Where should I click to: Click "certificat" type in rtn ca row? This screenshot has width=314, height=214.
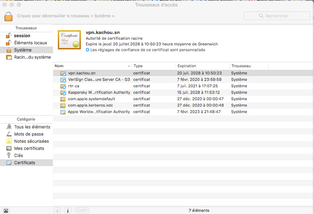tap(142, 86)
